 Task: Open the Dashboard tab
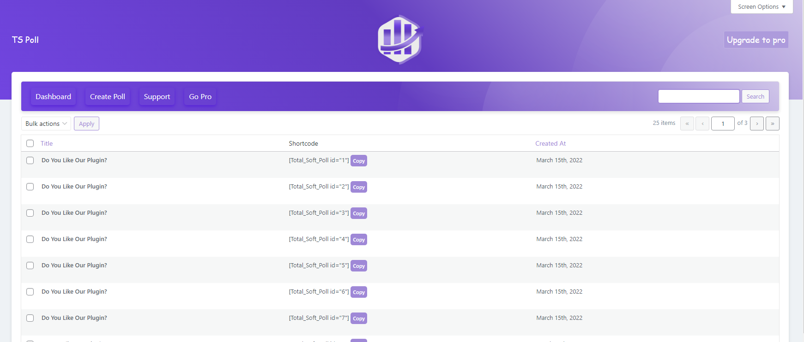pyautogui.click(x=53, y=96)
